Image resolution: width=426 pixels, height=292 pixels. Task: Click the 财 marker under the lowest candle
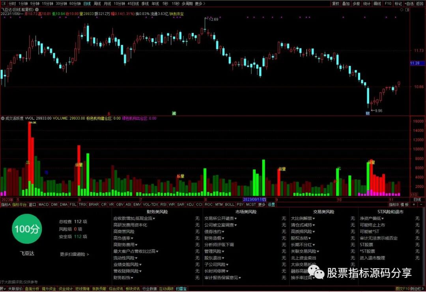[x=368, y=113]
